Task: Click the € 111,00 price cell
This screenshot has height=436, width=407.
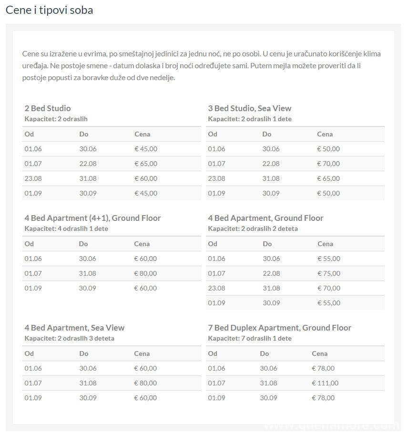Action: point(325,383)
